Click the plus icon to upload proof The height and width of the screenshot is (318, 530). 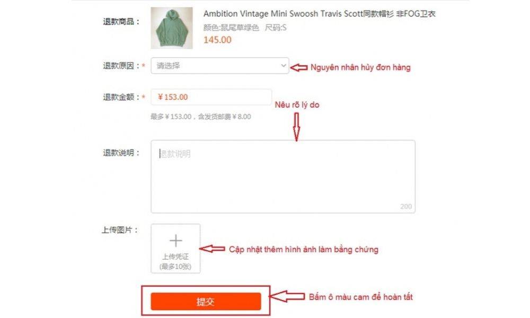175,241
